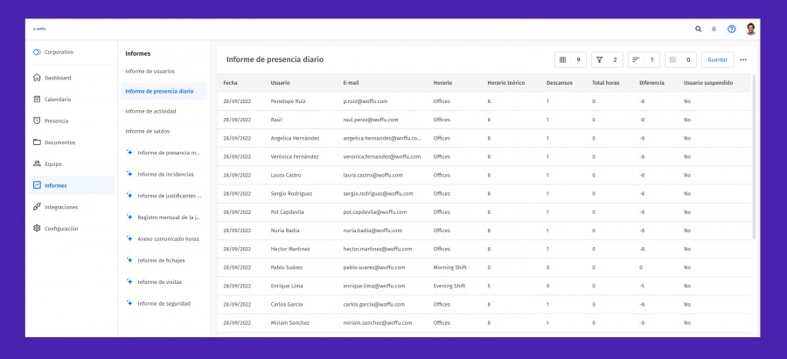Click the Woffu logo in header
The width and height of the screenshot is (787, 359).
(39, 29)
